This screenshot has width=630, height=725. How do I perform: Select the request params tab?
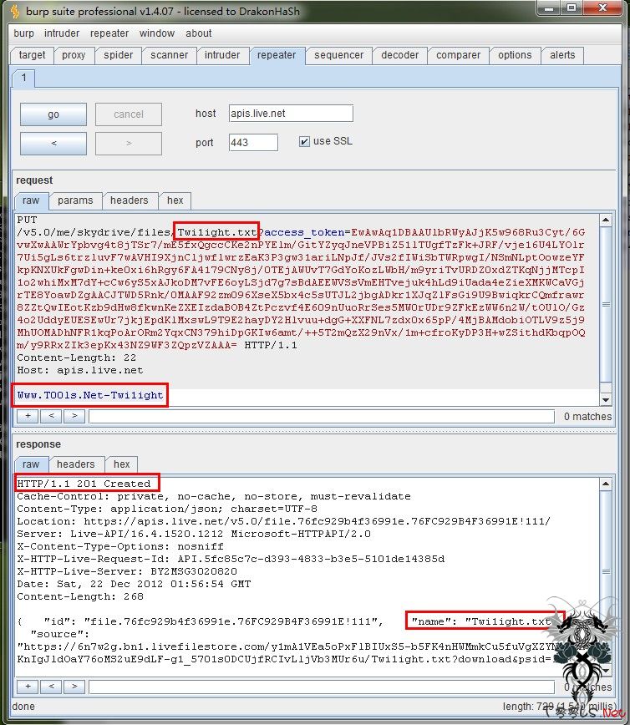click(75, 200)
